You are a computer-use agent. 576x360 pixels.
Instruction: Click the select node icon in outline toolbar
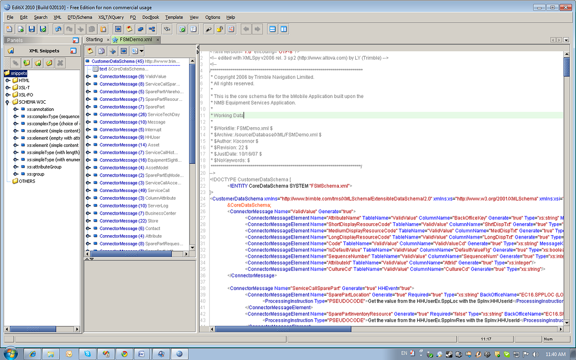pos(124,51)
